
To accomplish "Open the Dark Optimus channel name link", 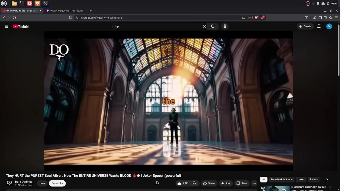I will (24, 182).
